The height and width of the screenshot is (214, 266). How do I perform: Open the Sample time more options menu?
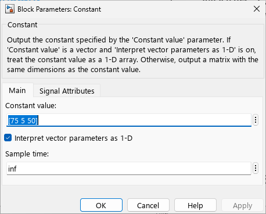256,168
